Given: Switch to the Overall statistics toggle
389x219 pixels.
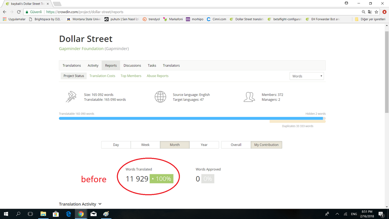Looking at the screenshot, I should pos(236,145).
